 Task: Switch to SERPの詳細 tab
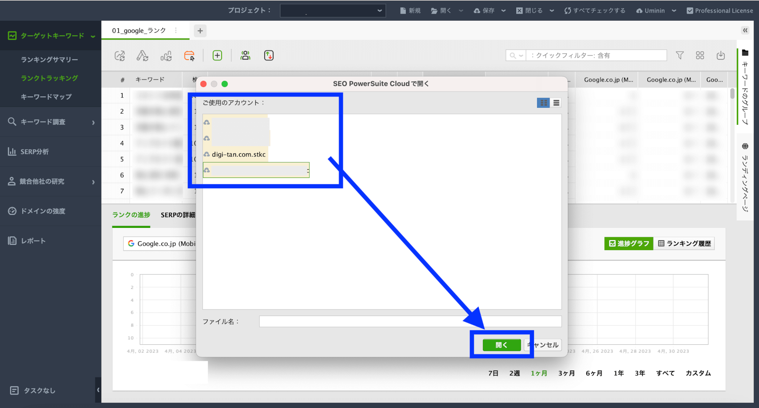(178, 215)
